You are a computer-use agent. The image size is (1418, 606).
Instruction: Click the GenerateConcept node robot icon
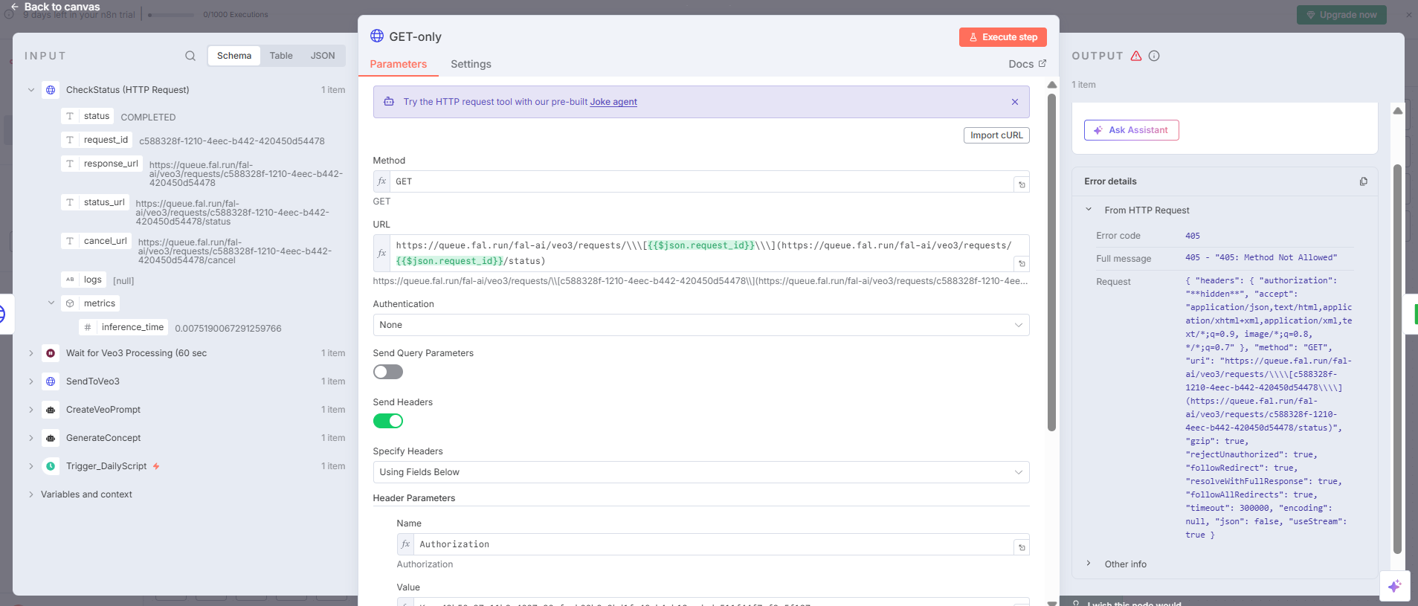(x=51, y=438)
